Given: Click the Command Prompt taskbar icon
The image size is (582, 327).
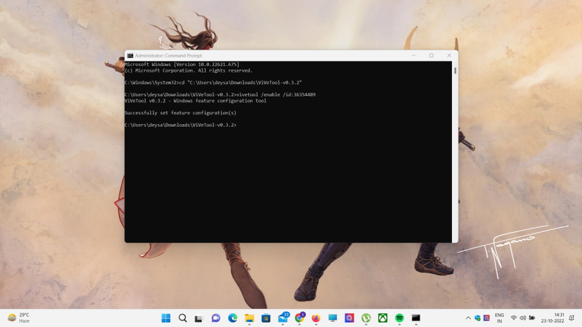Looking at the screenshot, I should 416,318.
